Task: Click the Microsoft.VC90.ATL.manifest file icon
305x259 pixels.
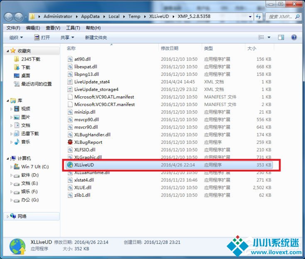Action: click(x=70, y=97)
